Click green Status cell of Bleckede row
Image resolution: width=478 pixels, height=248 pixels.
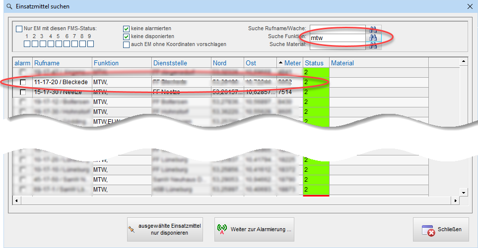pos(316,82)
